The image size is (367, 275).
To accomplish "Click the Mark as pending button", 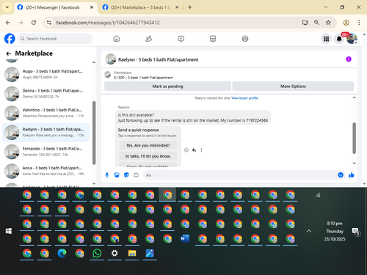I will click(x=167, y=87).
